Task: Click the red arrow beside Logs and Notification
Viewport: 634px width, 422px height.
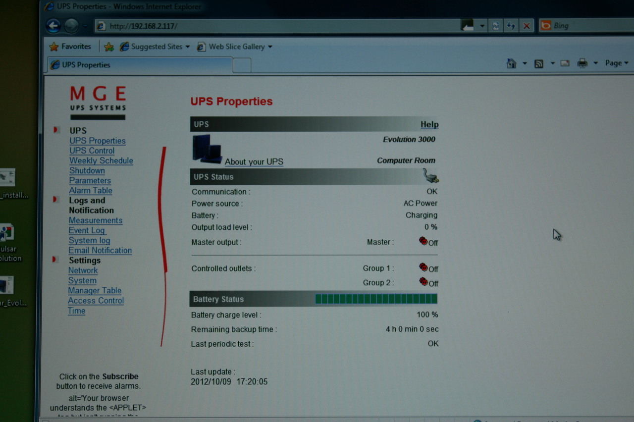Action: point(56,200)
